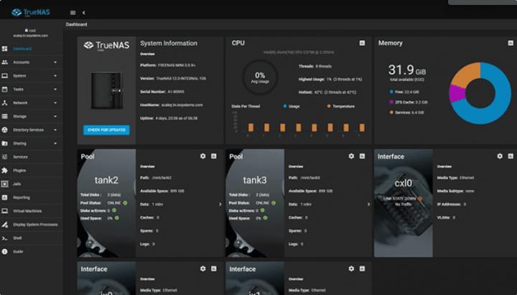The image size is (517, 295).
Task: Click the ZFS Cache legend entry
Action: (x=409, y=102)
